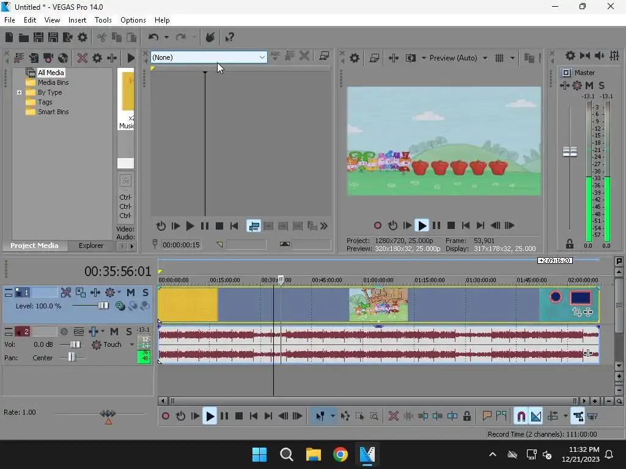Viewport: 626px width, 469px height.
Task: Open File Explorer from the taskbar
Action: [314, 454]
